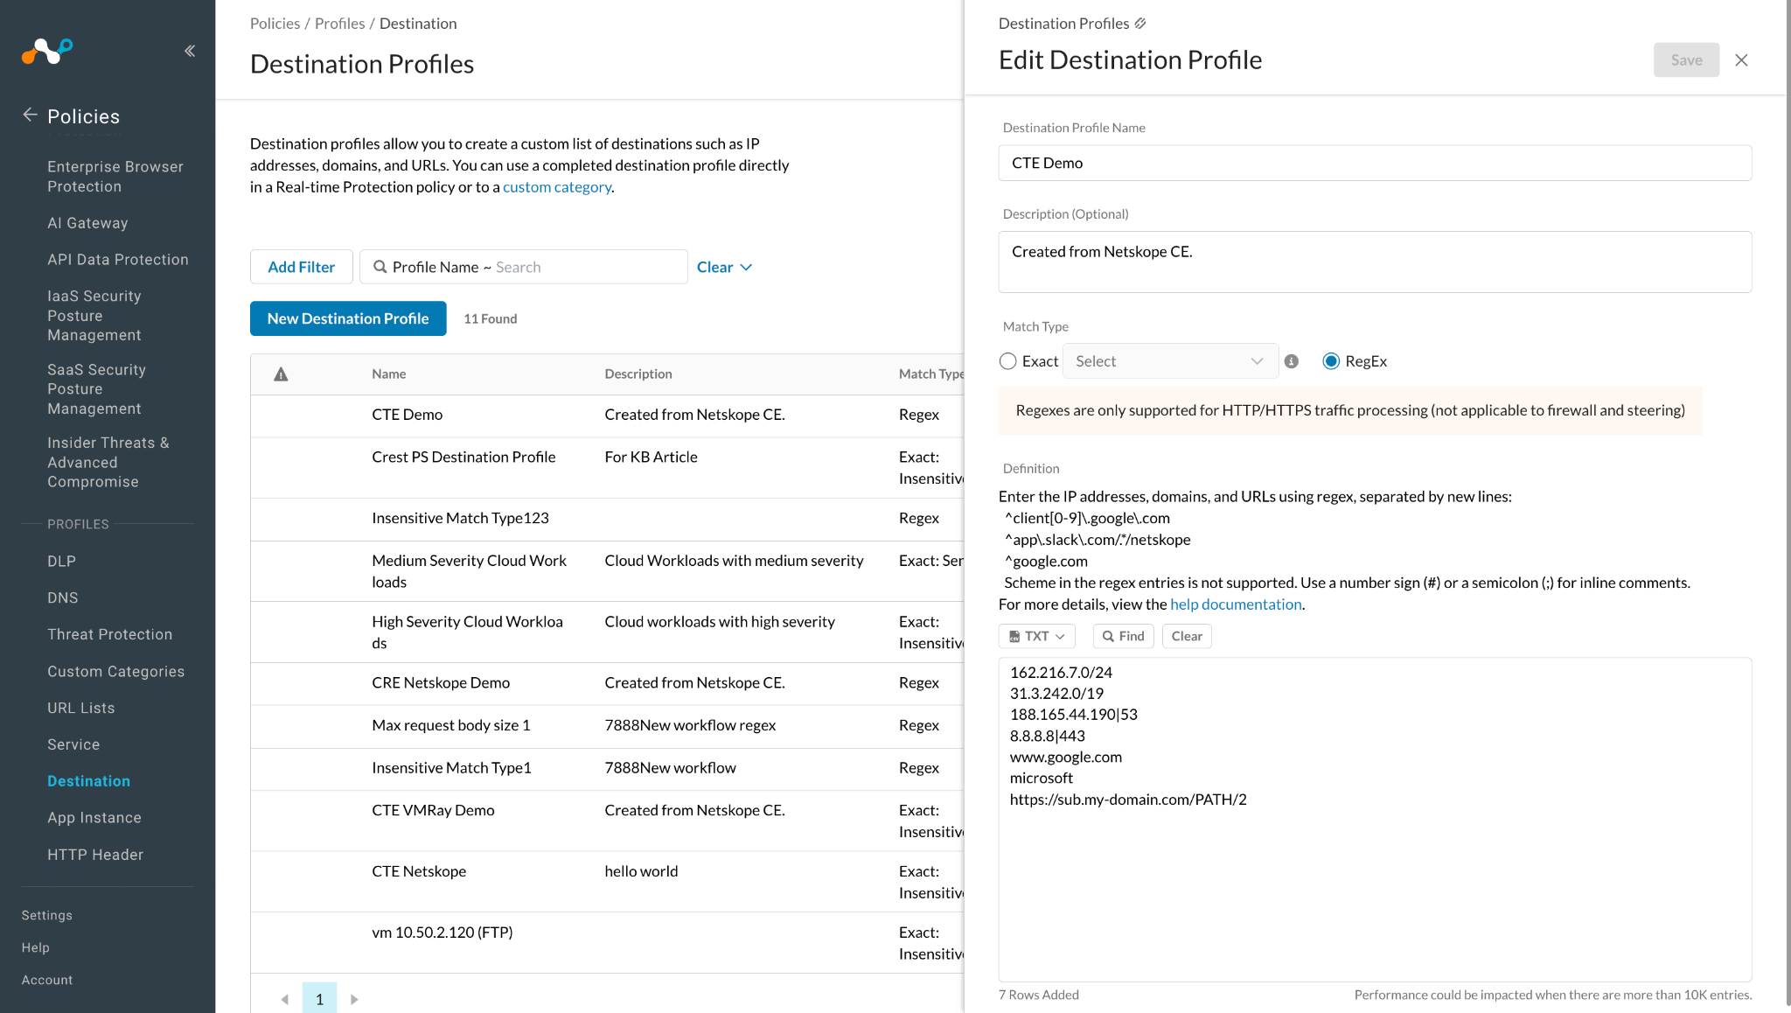Screen dimensions: 1791x1013
Task: Click the Match Type info icon
Action: coord(1292,361)
